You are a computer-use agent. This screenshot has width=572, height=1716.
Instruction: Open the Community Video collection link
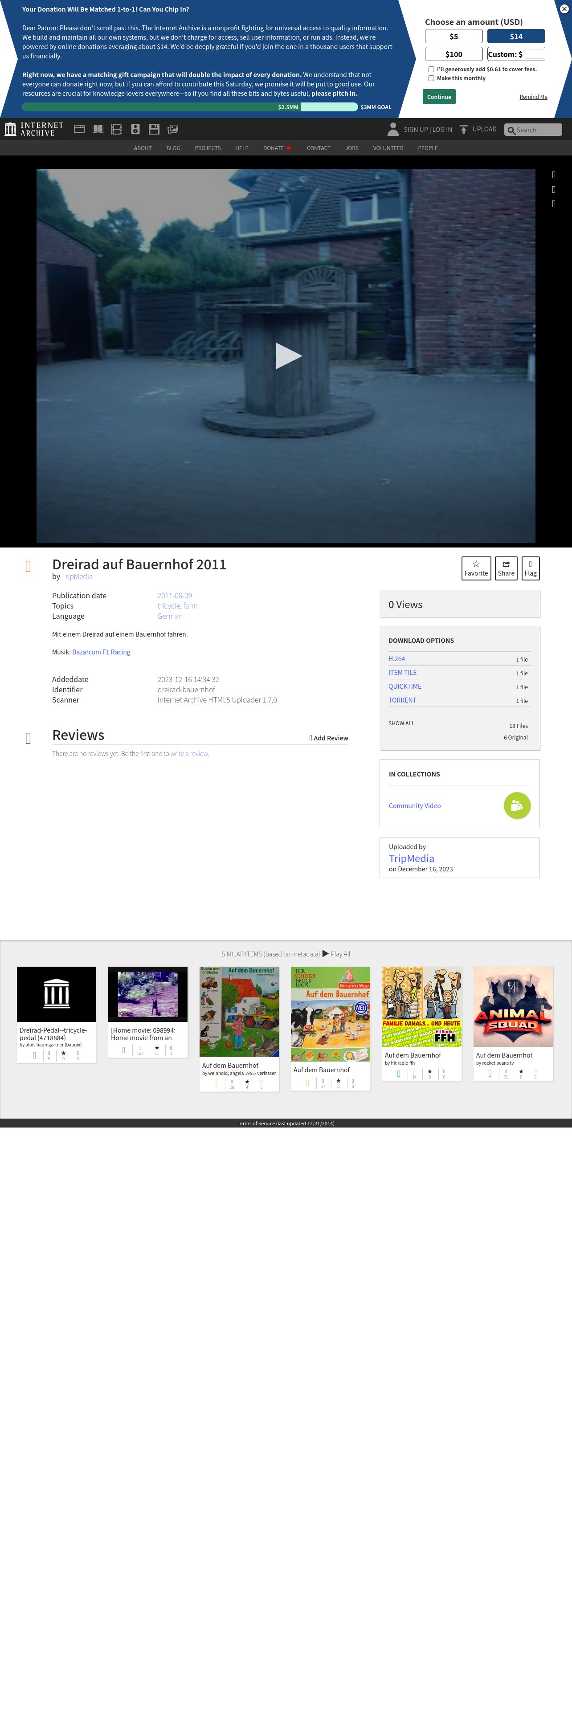coord(415,806)
